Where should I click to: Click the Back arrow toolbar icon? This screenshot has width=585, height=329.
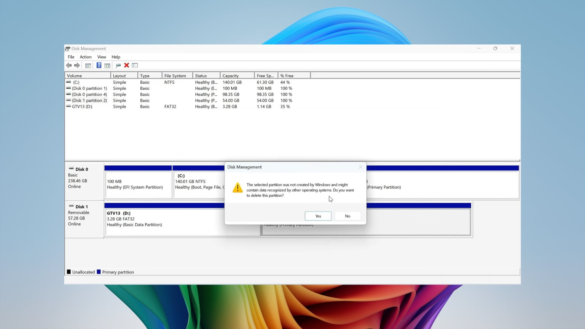(69, 65)
